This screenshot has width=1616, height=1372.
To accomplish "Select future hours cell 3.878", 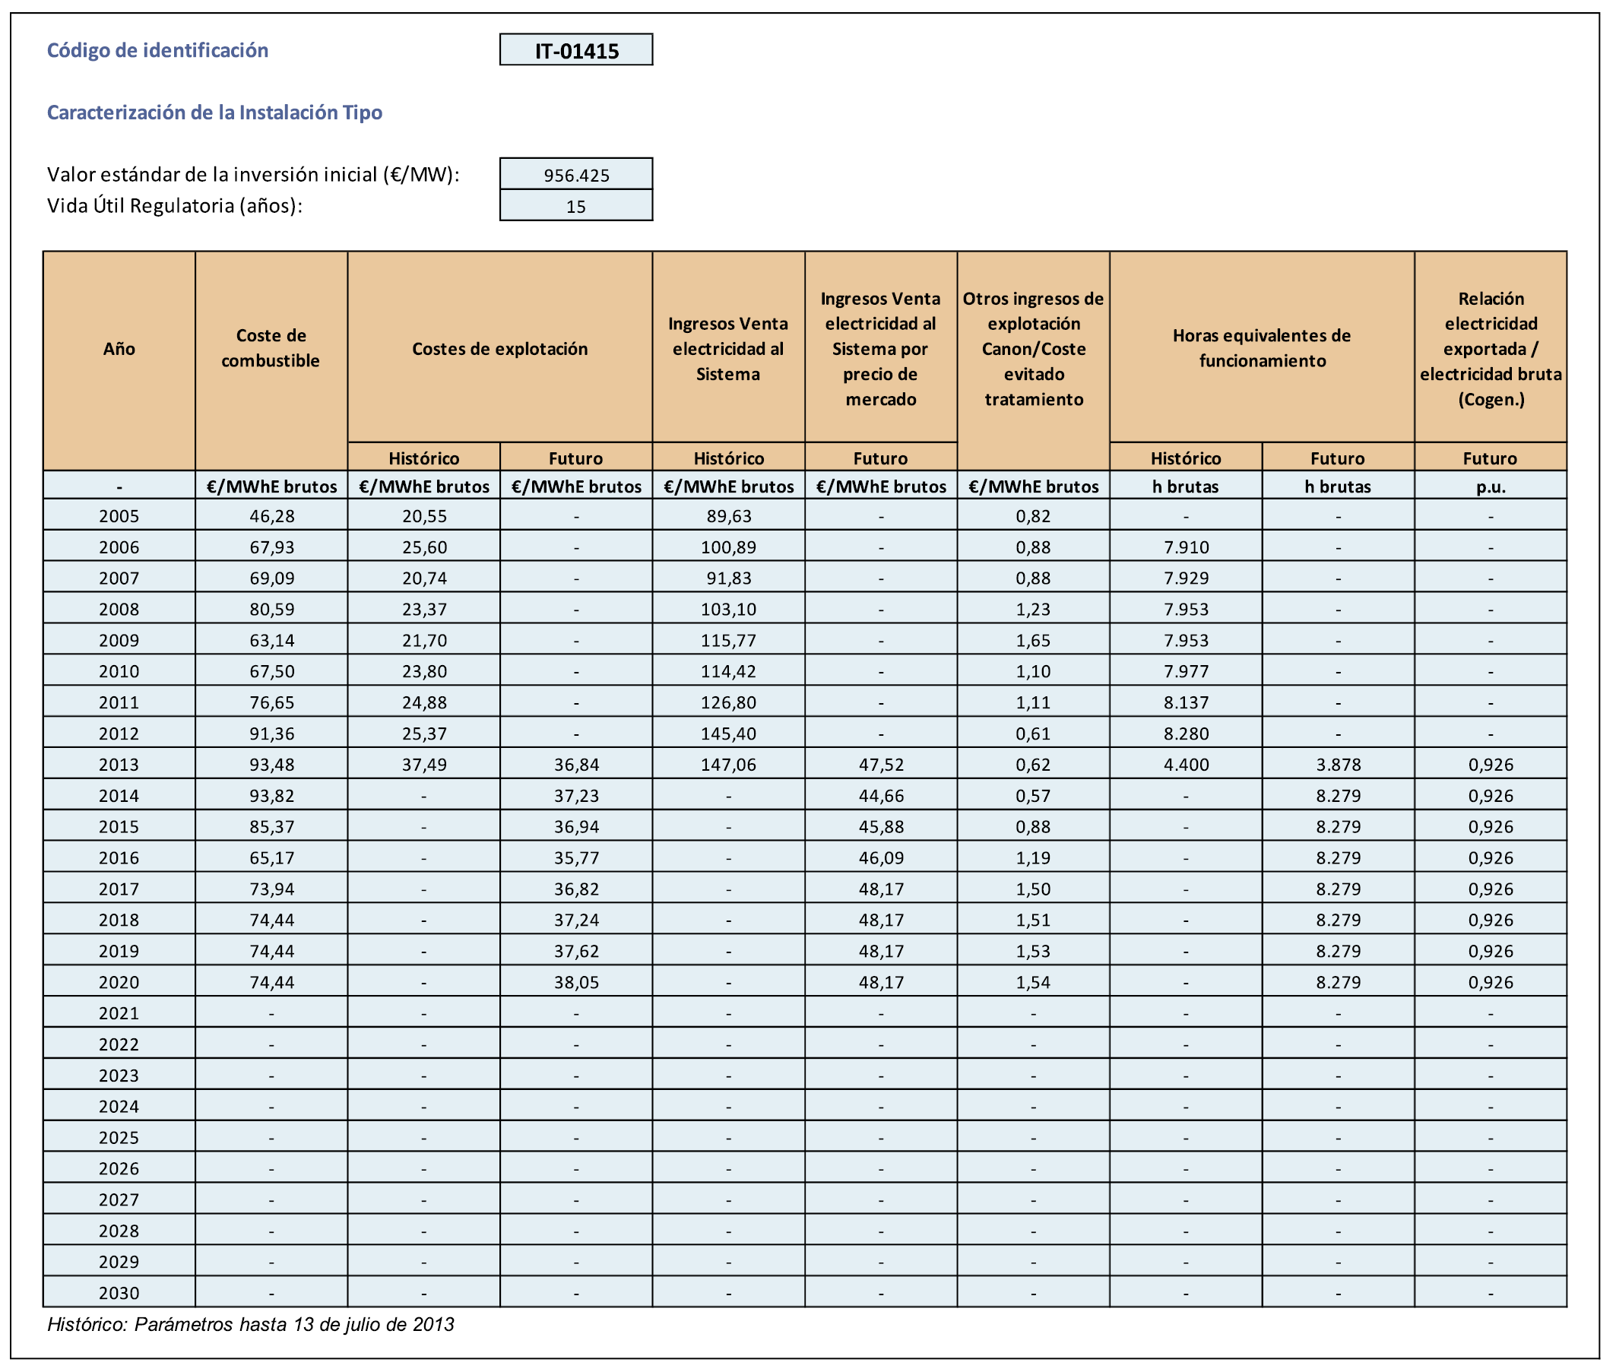I will click(1339, 765).
